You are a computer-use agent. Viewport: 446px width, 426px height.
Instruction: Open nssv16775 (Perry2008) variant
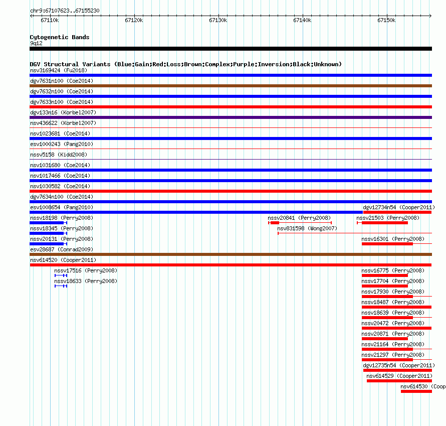(393, 270)
